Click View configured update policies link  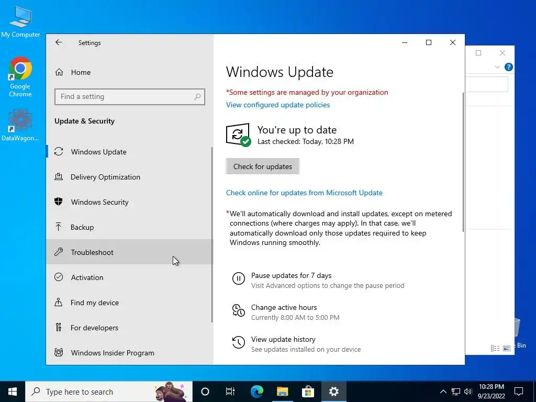[278, 105]
